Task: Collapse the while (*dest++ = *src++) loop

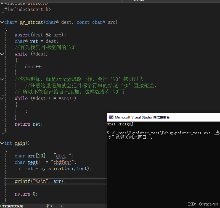Action: click(2, 98)
